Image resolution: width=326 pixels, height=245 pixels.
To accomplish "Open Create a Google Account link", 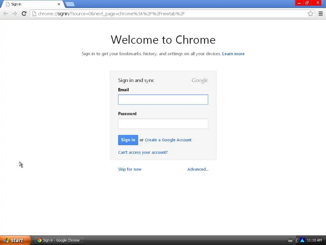I will (x=168, y=140).
